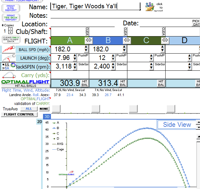
Task: Switch to the 3D view tab
Action: pos(47,117)
